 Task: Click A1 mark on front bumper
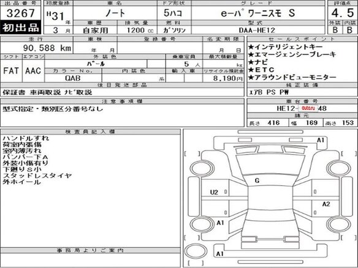pos(321,140)
